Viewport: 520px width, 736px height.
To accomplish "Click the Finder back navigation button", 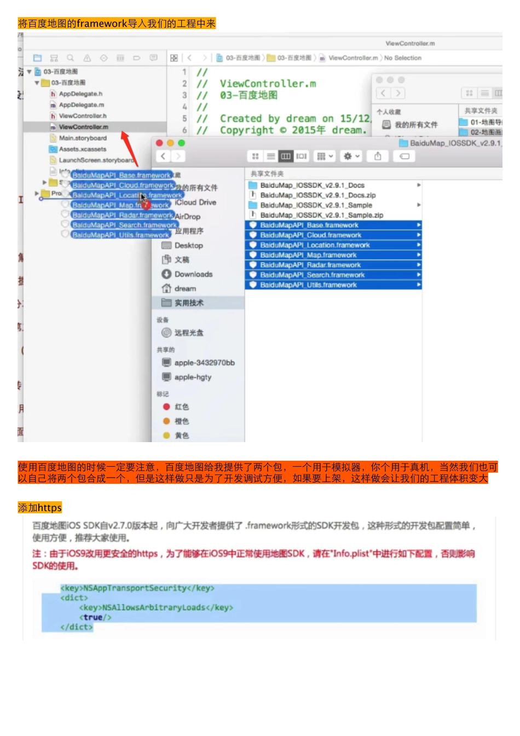I will 163,155.
